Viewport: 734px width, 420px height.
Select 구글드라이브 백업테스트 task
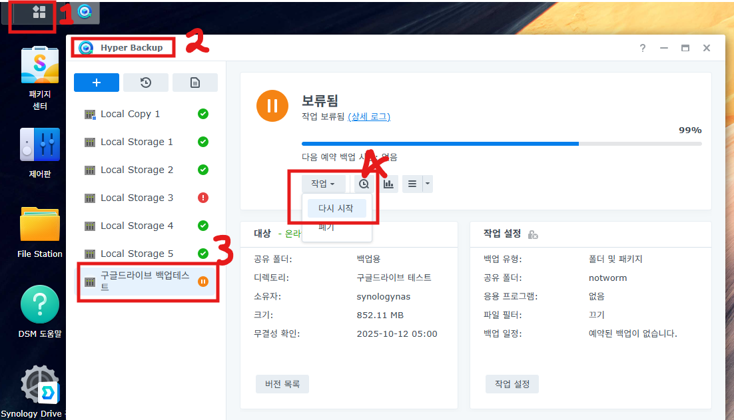tap(146, 282)
